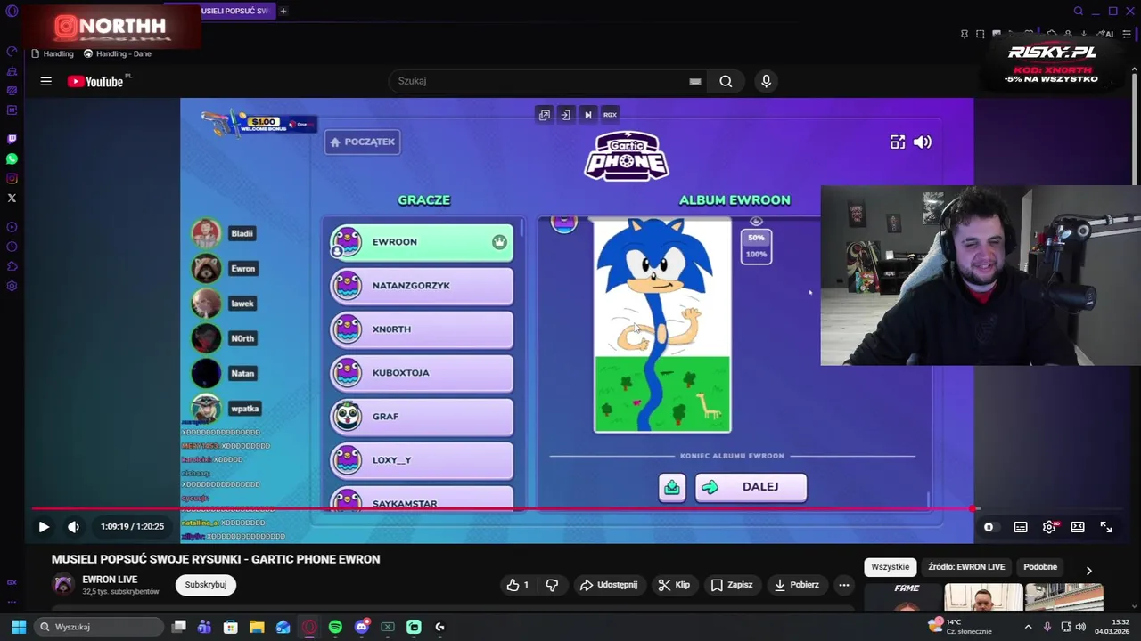Open Spotify from the taskbar
Viewport: 1141px width, 641px height.
[335, 627]
